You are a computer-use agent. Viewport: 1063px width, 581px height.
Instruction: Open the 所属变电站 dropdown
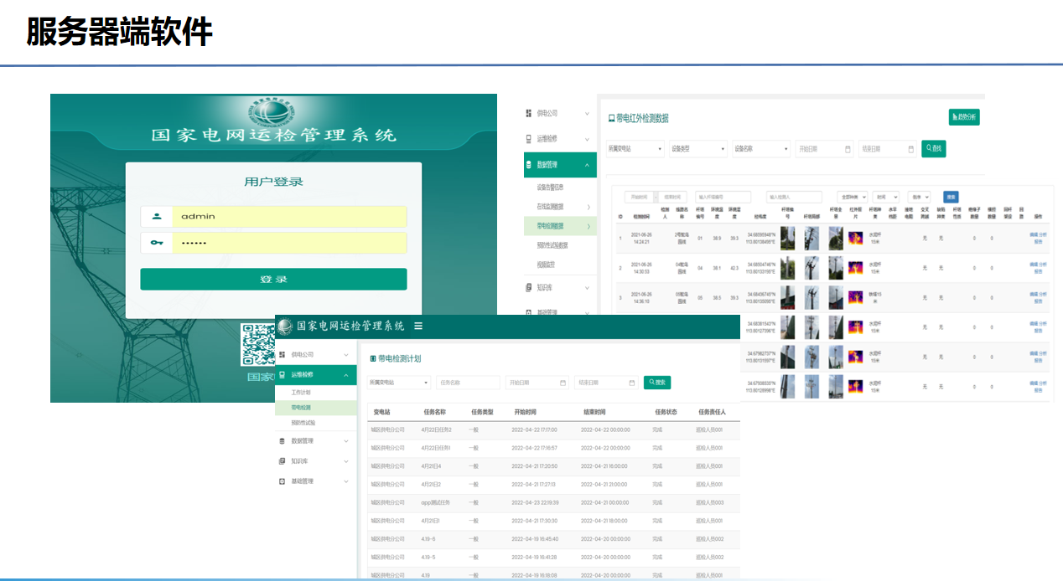635,148
